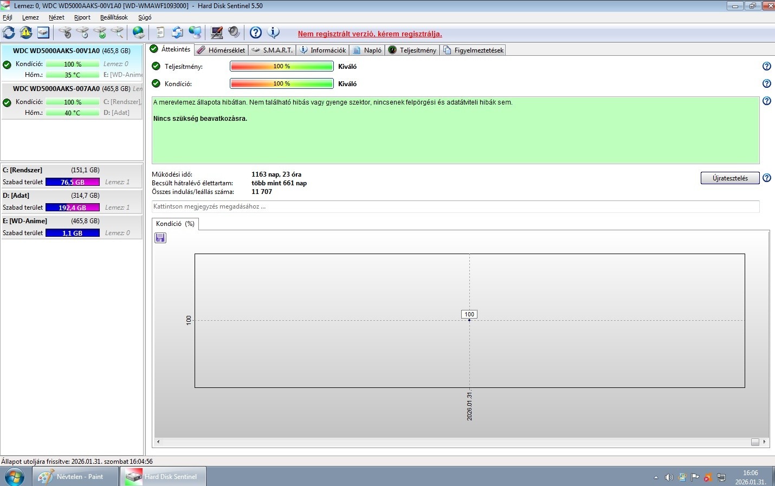
Task: Open the Nézet menu
Action: coord(56,17)
